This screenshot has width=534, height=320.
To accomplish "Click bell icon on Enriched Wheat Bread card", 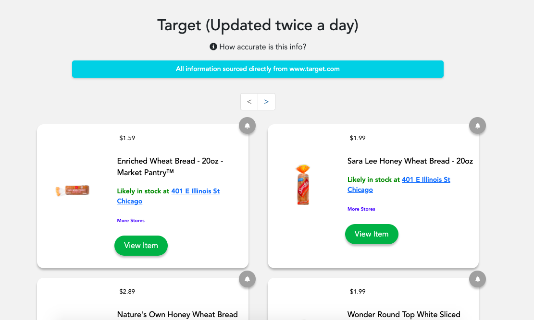I will coord(247,126).
